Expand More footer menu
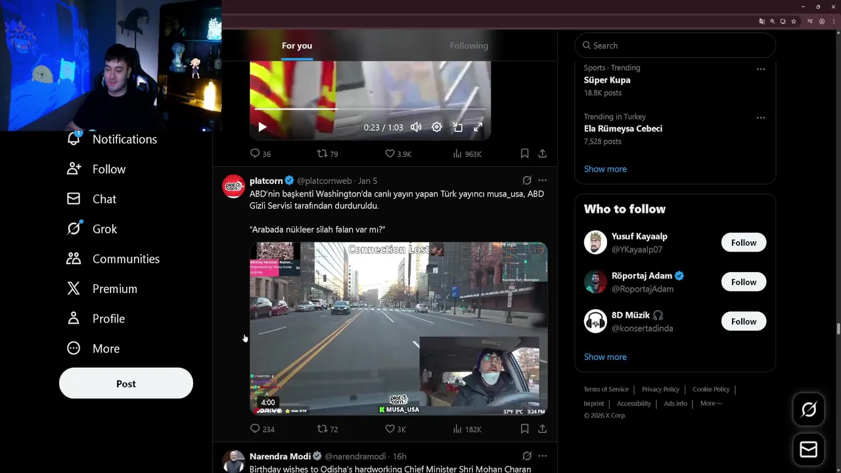Image resolution: width=841 pixels, height=473 pixels. coord(711,403)
